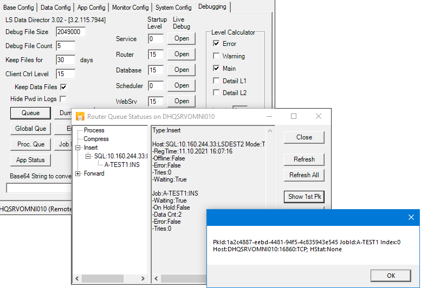Screen dimensions: 421x288
Task: Click the Router Queue Statuses window icon
Action: 80,116
